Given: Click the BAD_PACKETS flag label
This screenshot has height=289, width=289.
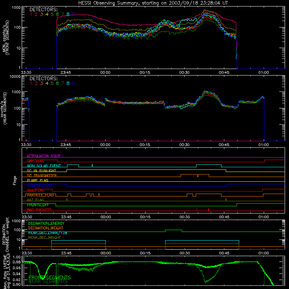Looking at the screenshot, I should tap(39, 210).
